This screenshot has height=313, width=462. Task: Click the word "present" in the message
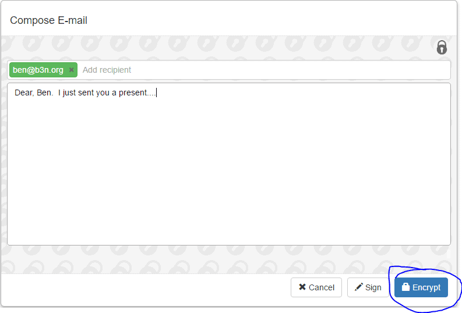point(133,93)
